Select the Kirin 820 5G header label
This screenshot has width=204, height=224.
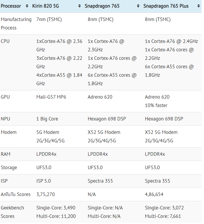tap(48, 6)
